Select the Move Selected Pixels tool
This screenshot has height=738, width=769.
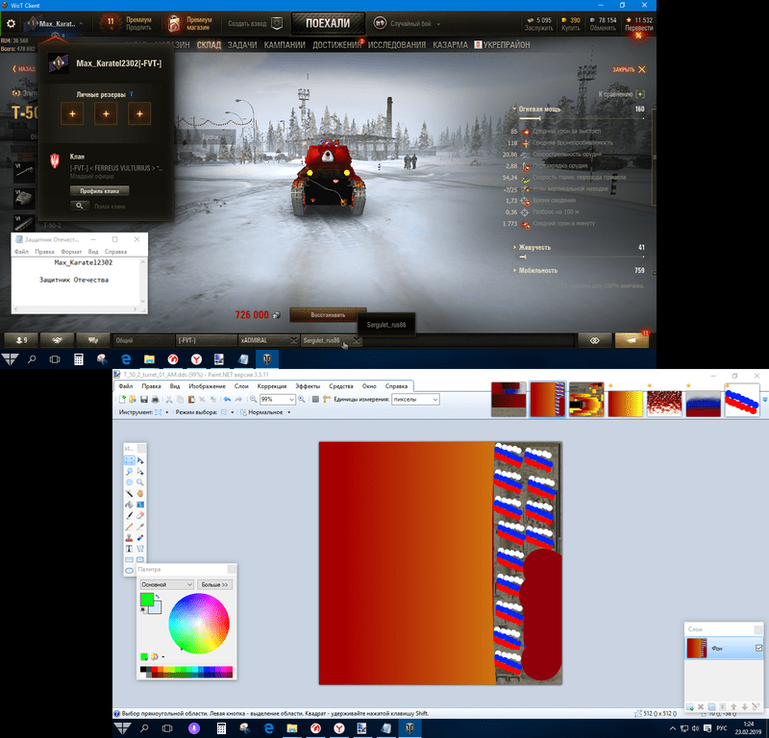pyautogui.click(x=140, y=460)
